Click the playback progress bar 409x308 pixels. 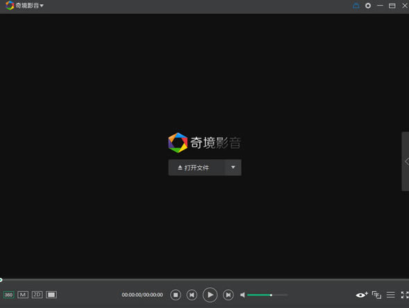pyautogui.click(x=204, y=280)
